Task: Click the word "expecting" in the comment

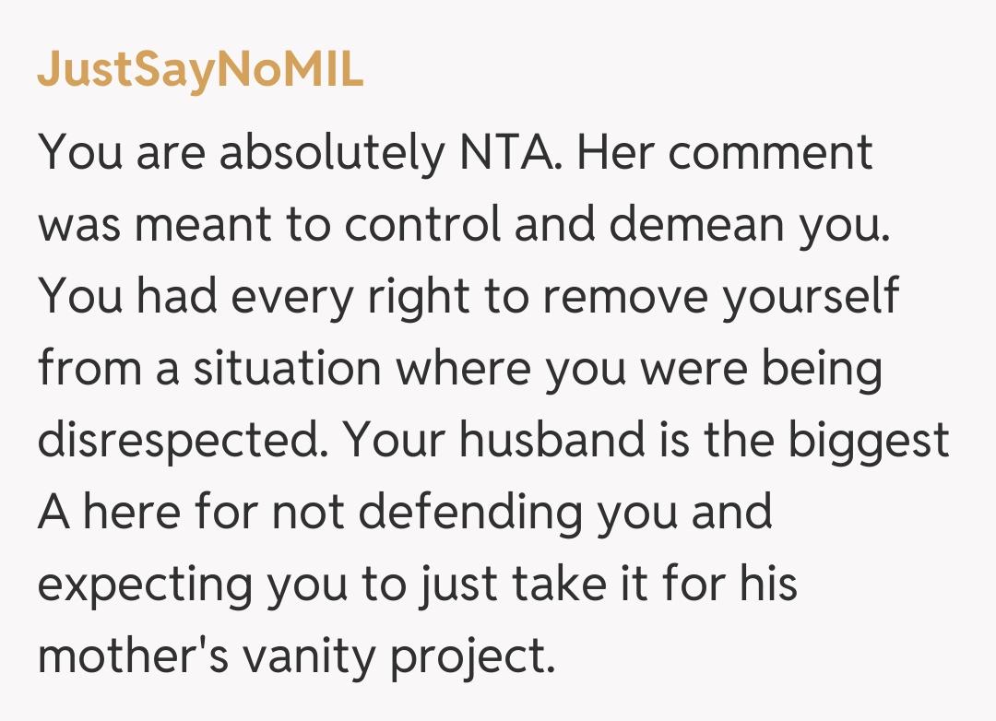Action: [x=145, y=585]
